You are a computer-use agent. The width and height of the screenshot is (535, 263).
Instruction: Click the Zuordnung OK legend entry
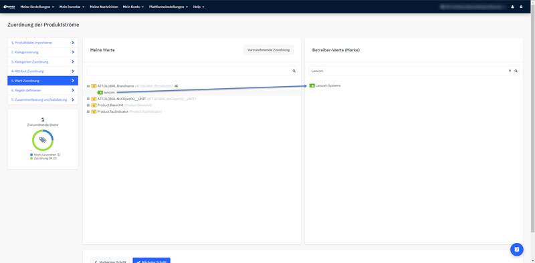pos(43,158)
